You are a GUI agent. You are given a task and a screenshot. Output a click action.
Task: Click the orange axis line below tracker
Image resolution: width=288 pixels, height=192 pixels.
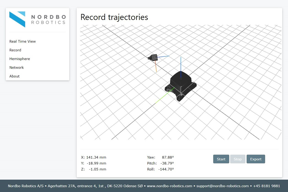(156, 66)
